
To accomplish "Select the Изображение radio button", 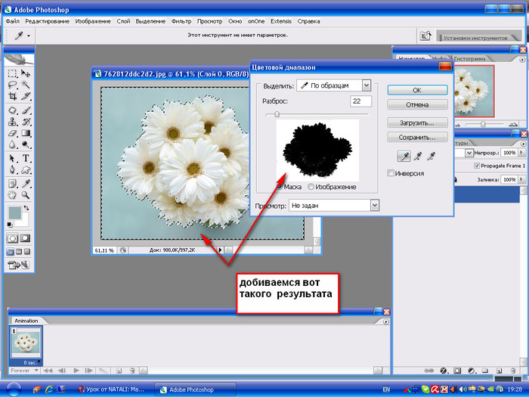I will (x=311, y=187).
